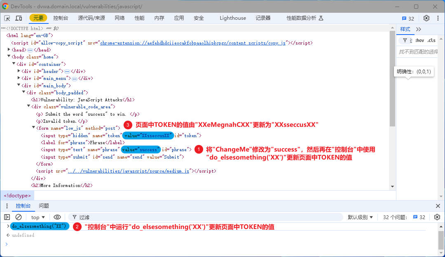Select the submit input send line
This screenshot has width=445, height=257.
pos(112,157)
